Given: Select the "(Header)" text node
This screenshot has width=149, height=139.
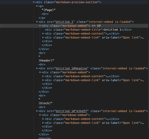Looking at the screenshot, I should click(x=46, y=58).
